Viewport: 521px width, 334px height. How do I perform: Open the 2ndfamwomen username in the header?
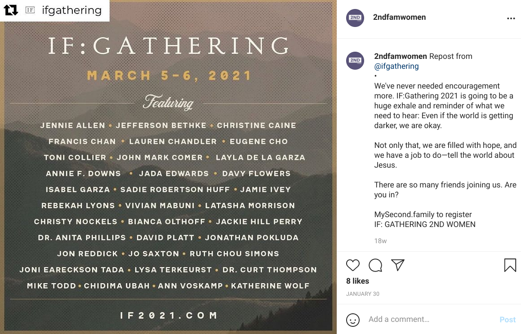(399, 18)
